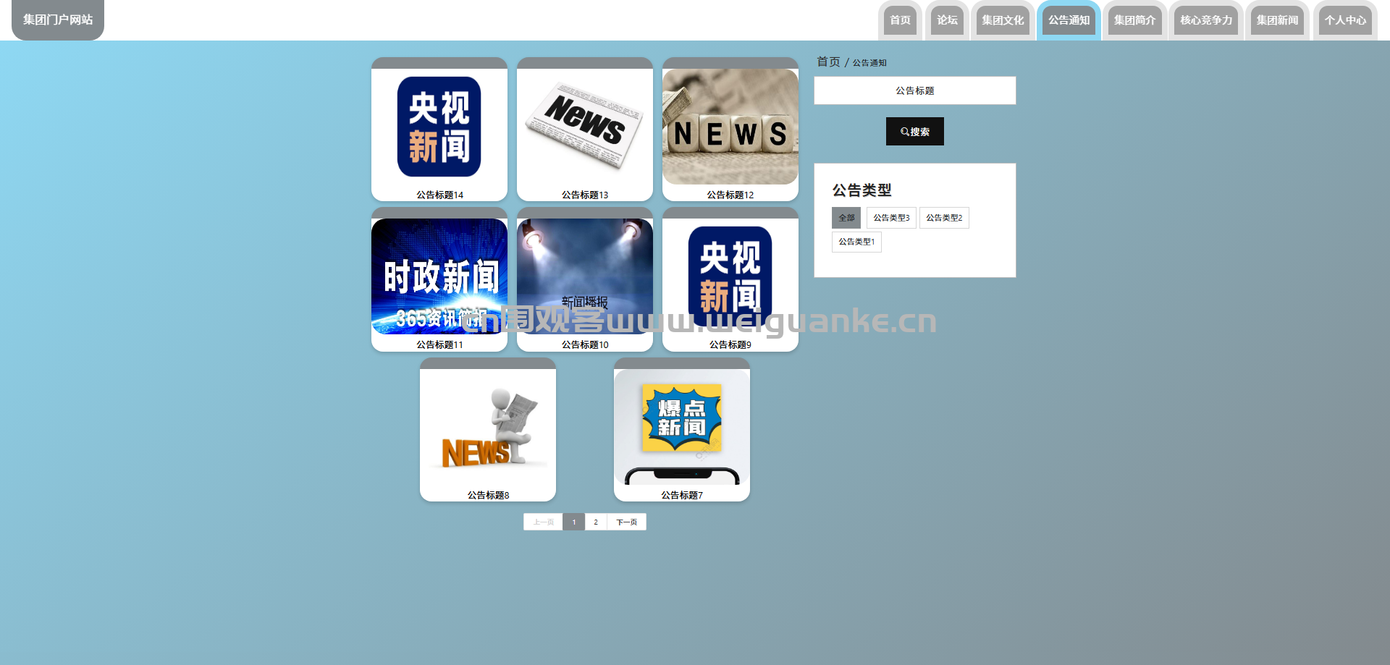Open the 集团新闻 tab
This screenshot has height=665, width=1390.
pyautogui.click(x=1277, y=20)
